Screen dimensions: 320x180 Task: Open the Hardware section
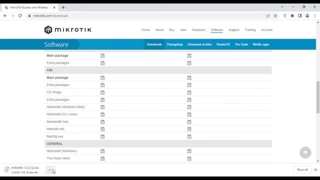click(x=198, y=30)
